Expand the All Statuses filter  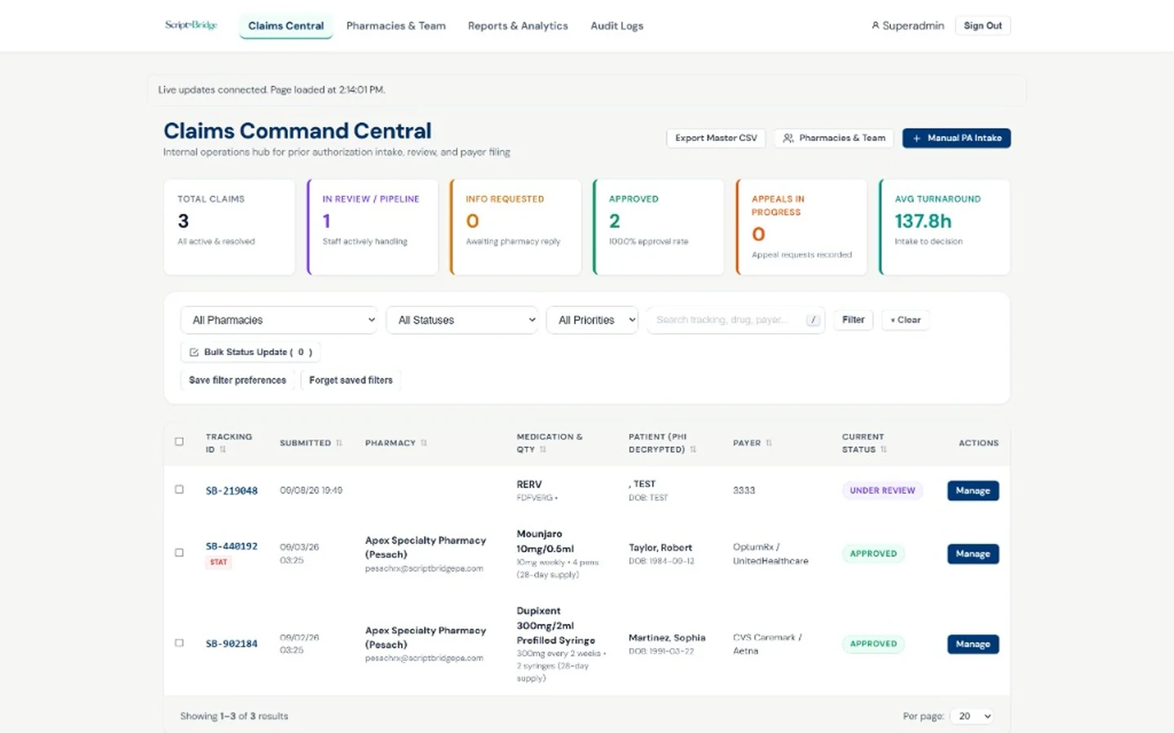[x=462, y=320]
